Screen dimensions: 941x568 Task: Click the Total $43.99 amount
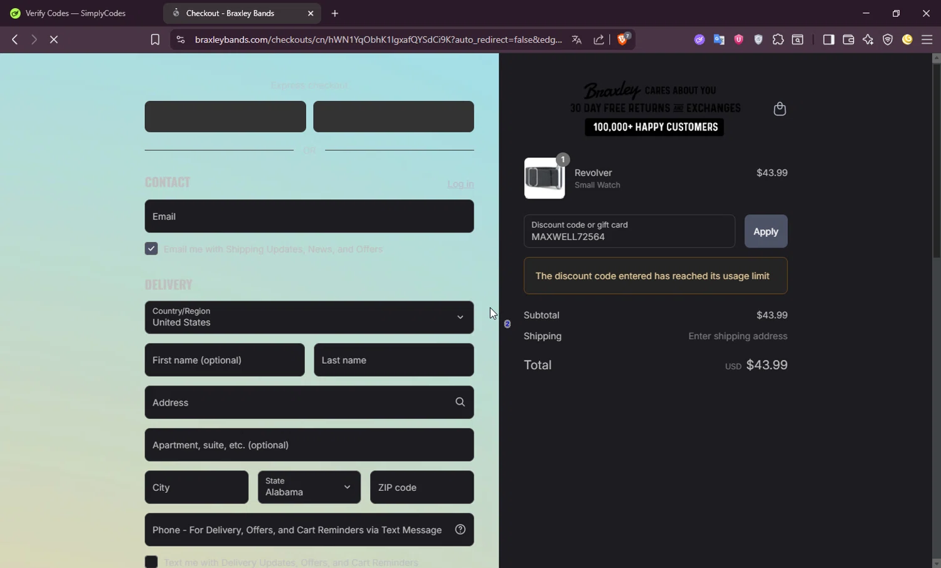767,365
